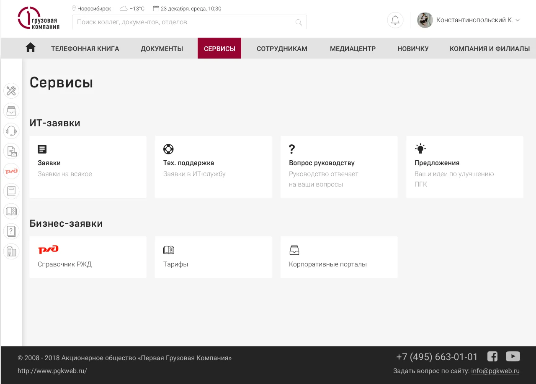The width and height of the screenshot is (536, 384).
Task: Click the magnifier search icon
Action: pyautogui.click(x=299, y=23)
